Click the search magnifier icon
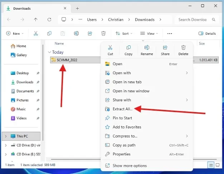Image resolution: width=224 pixels, height=174 pixels. pyautogui.click(x=214, y=20)
